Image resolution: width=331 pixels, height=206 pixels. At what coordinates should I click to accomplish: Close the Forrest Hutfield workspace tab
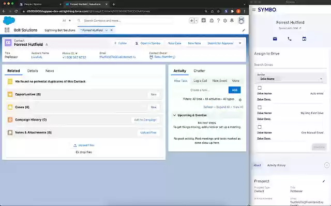112,30
